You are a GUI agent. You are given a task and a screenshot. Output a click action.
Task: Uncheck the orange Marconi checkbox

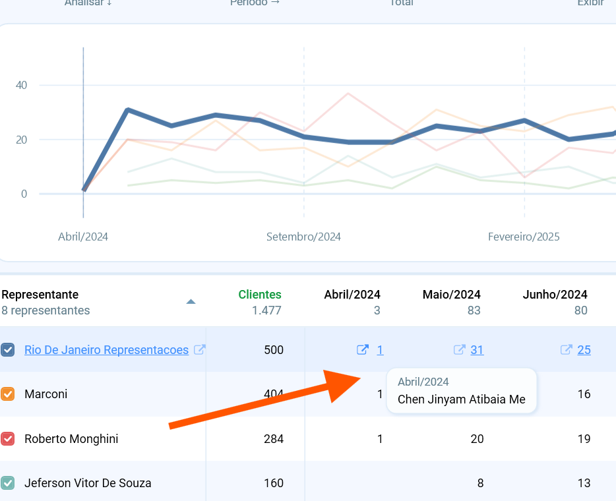coord(7,394)
